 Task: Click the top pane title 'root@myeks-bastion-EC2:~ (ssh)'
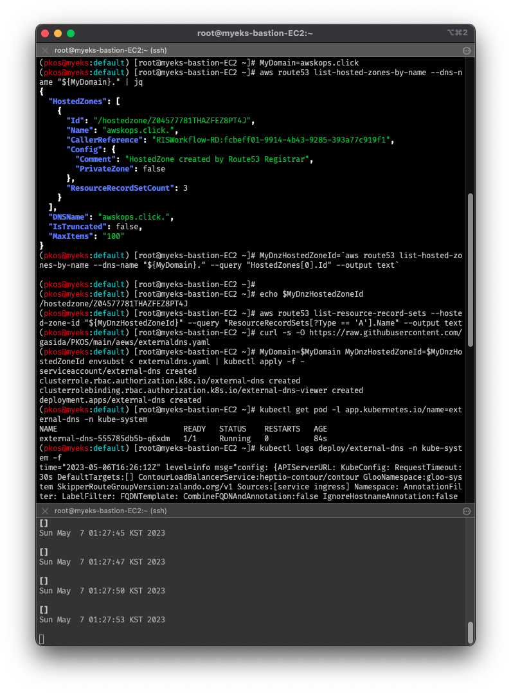(111, 50)
